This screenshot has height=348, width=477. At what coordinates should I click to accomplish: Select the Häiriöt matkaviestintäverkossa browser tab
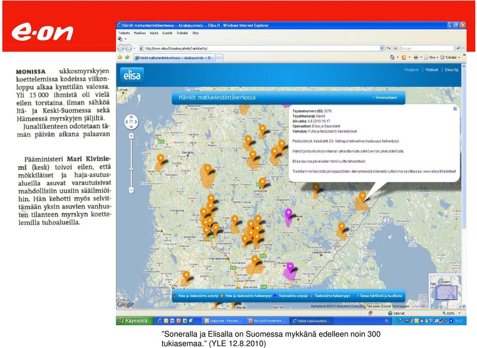tap(174, 58)
